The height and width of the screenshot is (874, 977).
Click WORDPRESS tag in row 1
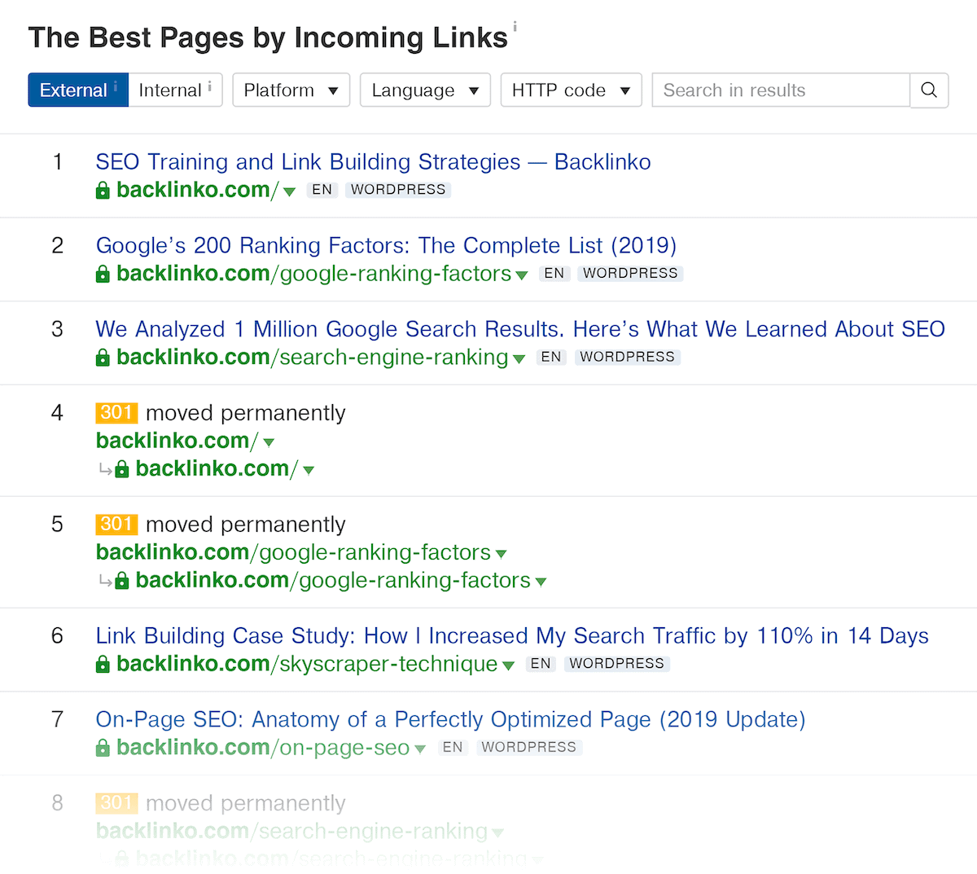tap(398, 190)
